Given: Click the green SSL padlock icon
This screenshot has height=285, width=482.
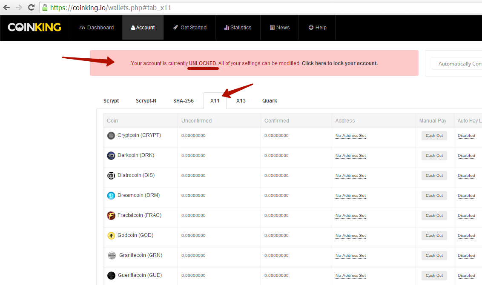Looking at the screenshot, I should [45, 8].
